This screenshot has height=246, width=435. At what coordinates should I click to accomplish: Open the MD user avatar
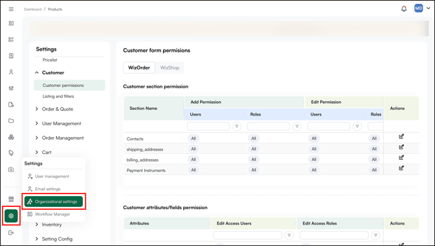click(419, 8)
